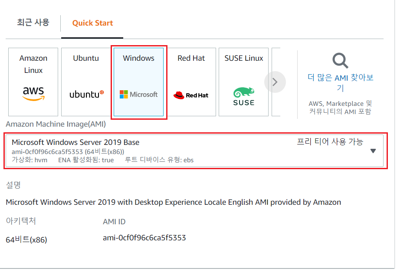397x272 pixels.
Task: Click the Amazon Machine Image(AMI) label
Action: tap(56, 124)
